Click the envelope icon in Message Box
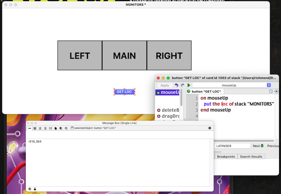The image size is (281, 194). coord(50,128)
